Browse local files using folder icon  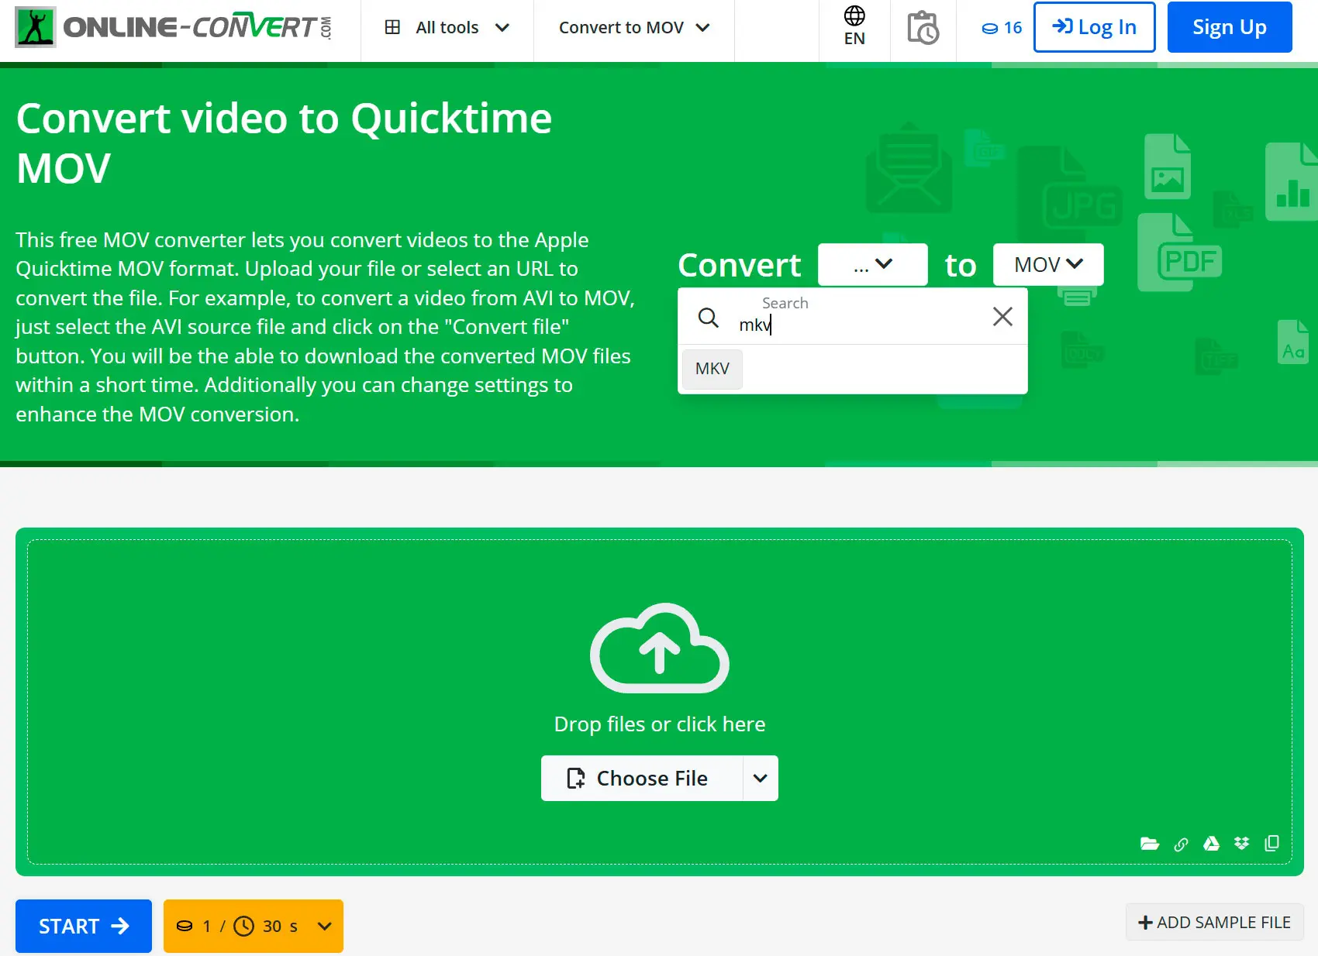[x=1150, y=844]
